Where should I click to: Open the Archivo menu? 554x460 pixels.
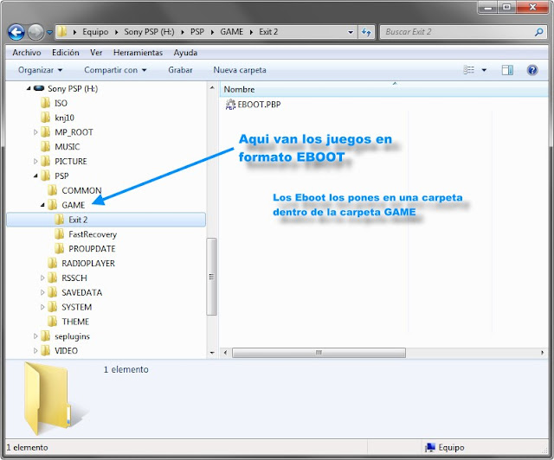(27, 53)
